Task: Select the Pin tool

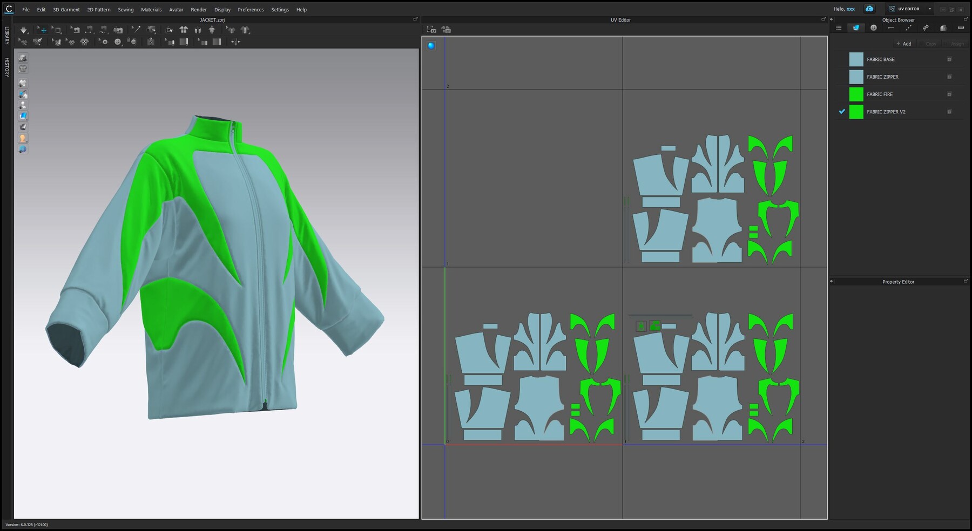Action: click(x=136, y=30)
